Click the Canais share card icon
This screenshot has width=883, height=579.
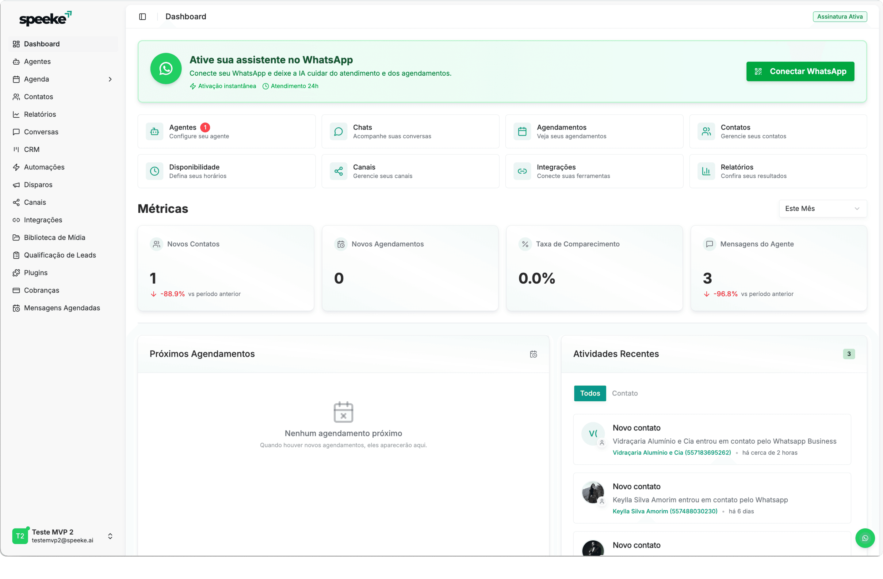tap(338, 171)
